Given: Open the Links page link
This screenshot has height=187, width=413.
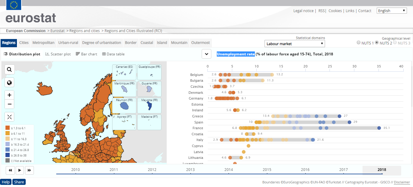Looking at the screenshot, I should pos(350,11).
